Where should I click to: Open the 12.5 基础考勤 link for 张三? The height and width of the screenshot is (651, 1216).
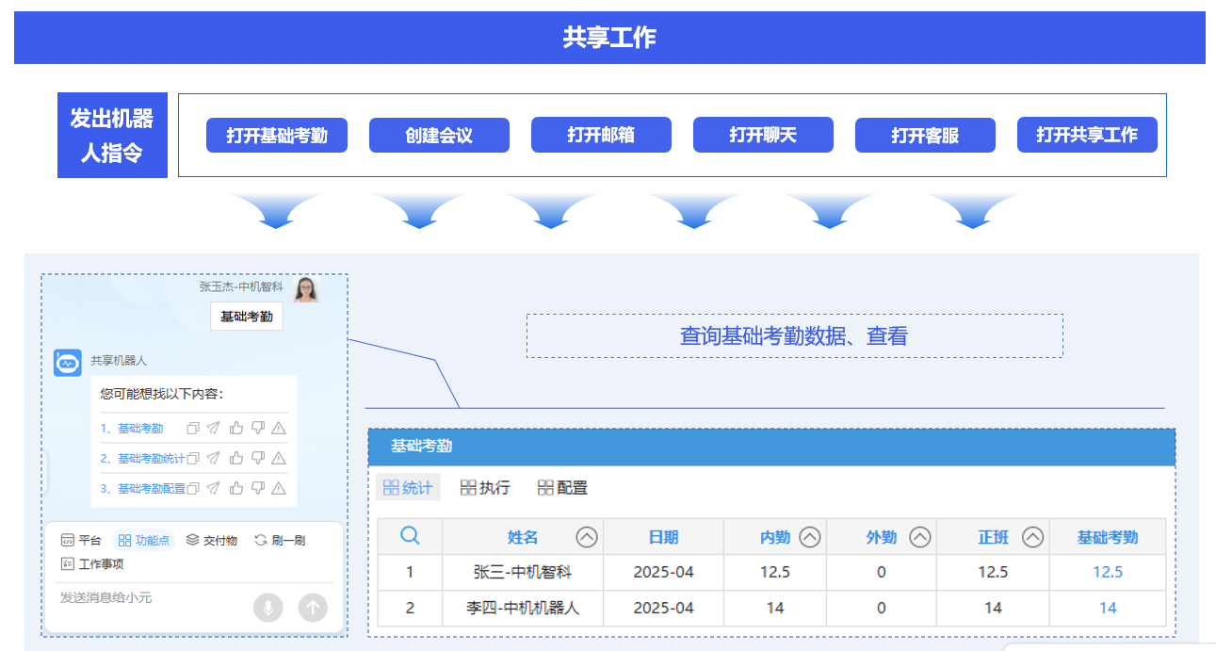click(x=1108, y=572)
